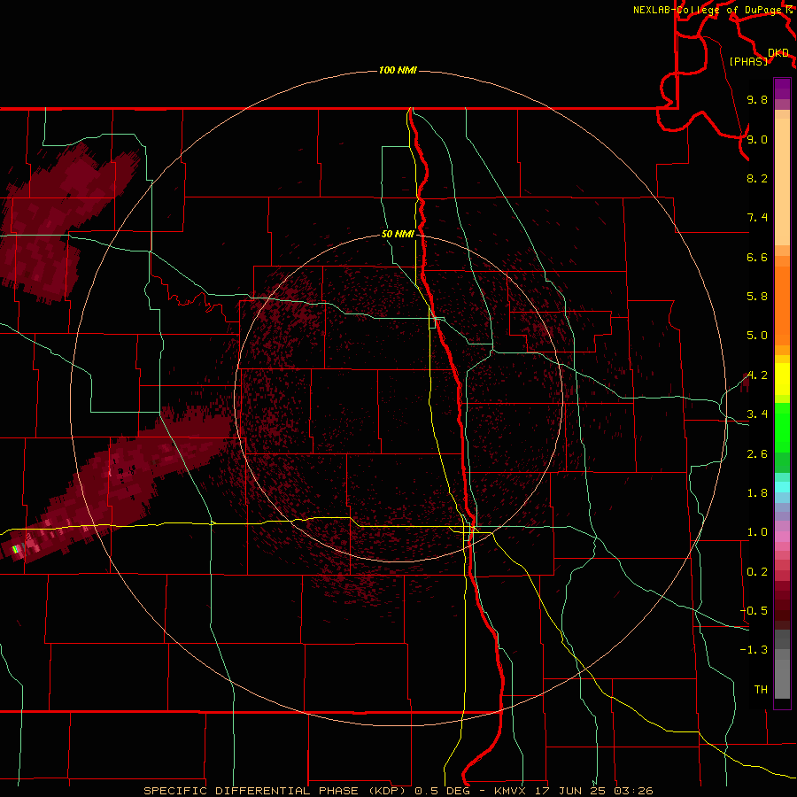Click the [PHAS] units label
The width and height of the screenshot is (797, 797).
[748, 61]
